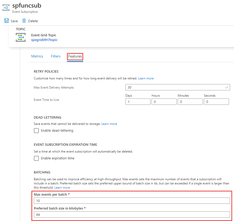234x221 pixels.
Task: Click the Event Grid Topic icon
Action: pyautogui.click(x=20, y=37)
